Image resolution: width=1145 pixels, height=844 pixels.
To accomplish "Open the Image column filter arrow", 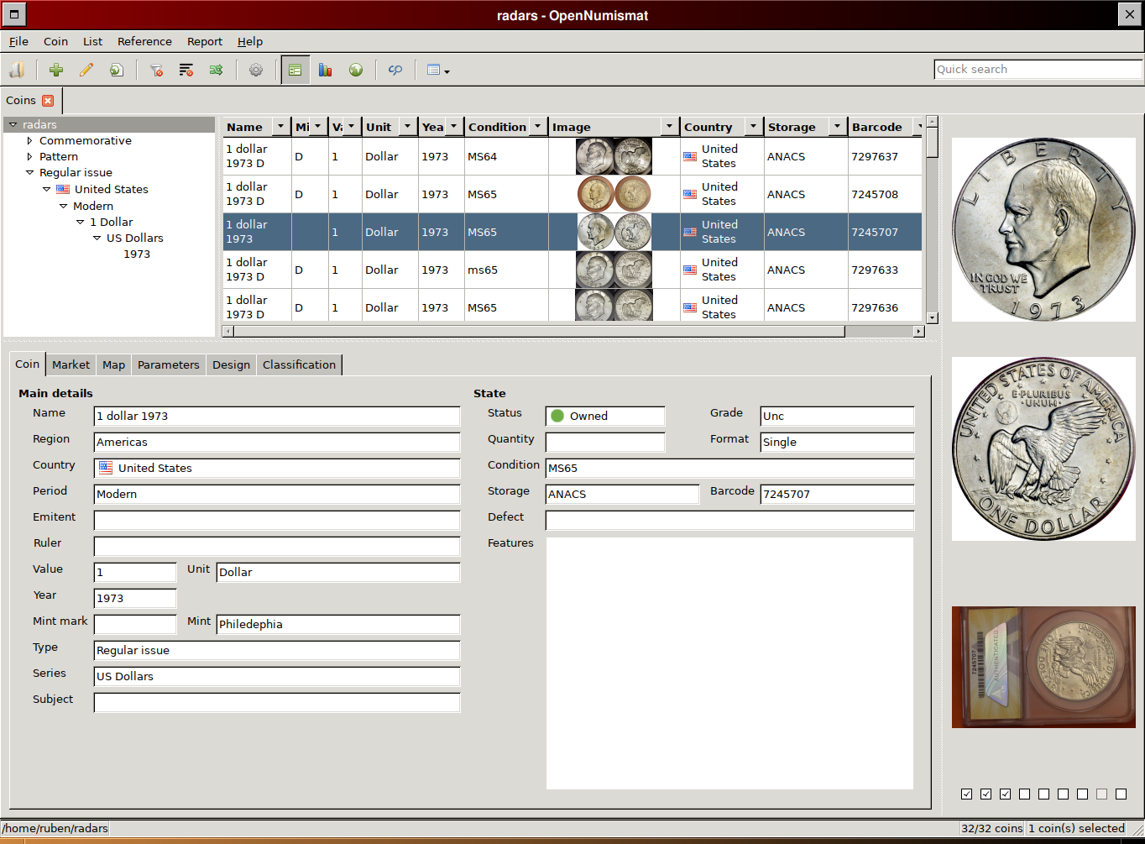I will (669, 127).
